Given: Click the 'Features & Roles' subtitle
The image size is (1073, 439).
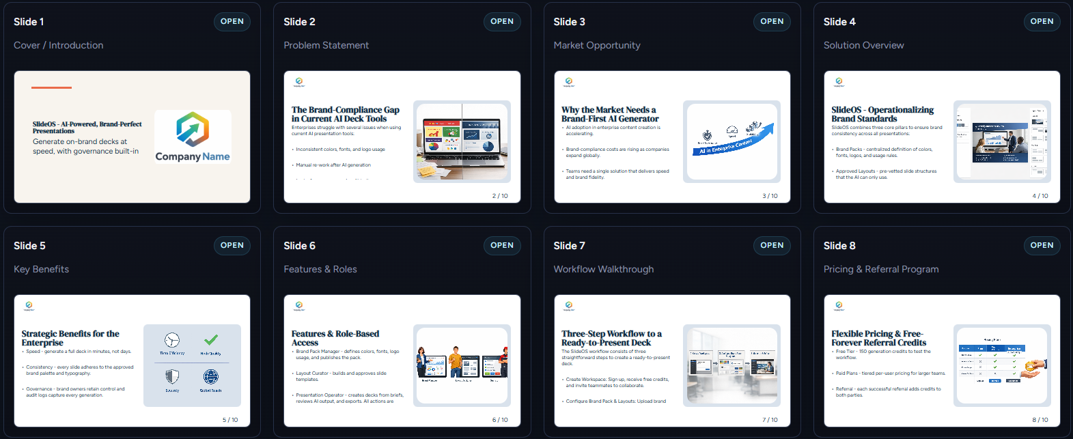Looking at the screenshot, I should [x=320, y=269].
